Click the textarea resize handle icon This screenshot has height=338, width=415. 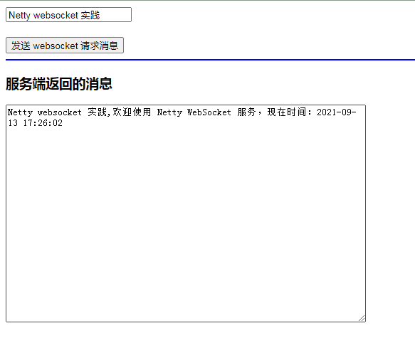[x=362, y=318]
